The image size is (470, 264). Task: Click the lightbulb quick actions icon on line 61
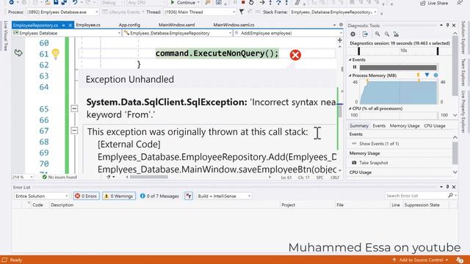(x=56, y=54)
